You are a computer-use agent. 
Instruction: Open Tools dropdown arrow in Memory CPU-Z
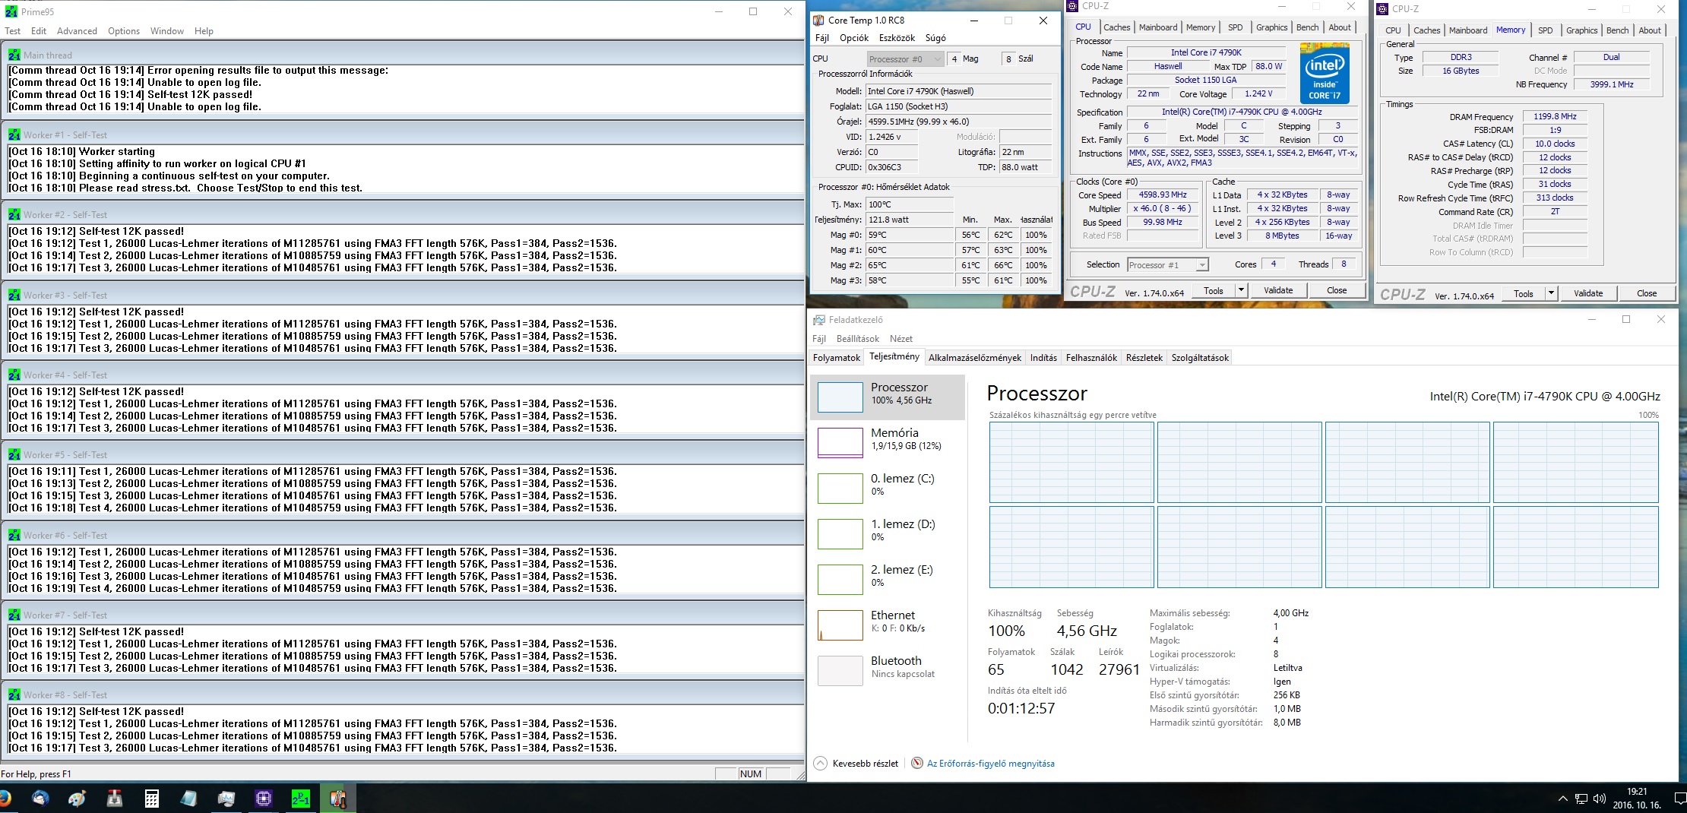(1550, 293)
